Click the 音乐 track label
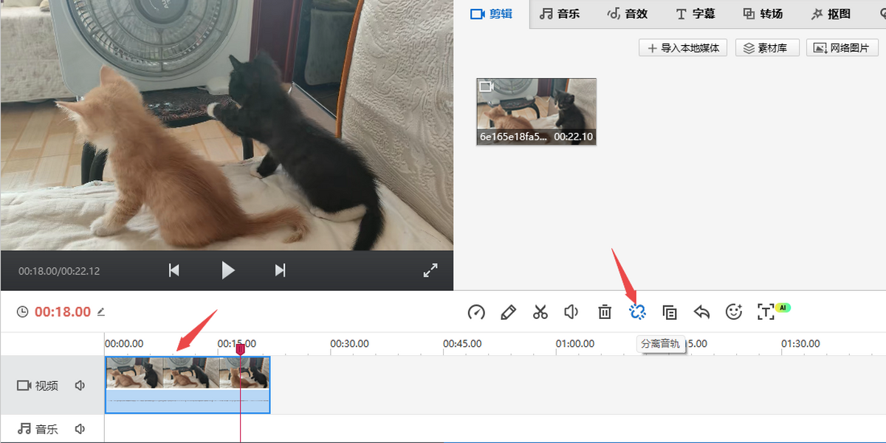Viewport: 886px width, 443px height. (x=47, y=429)
